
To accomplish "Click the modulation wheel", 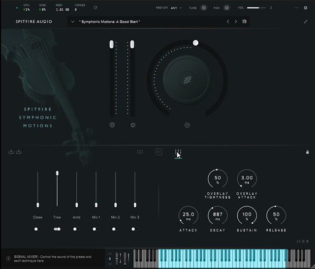I will click(x=125, y=258).
